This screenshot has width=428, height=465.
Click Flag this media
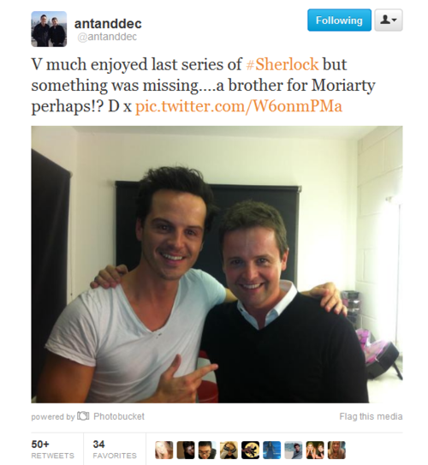coord(371,416)
